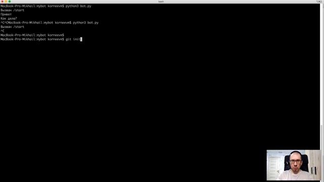324x182 pixels.
Task: Click the terminal vertical scrollbar thumb
Action: point(321,153)
